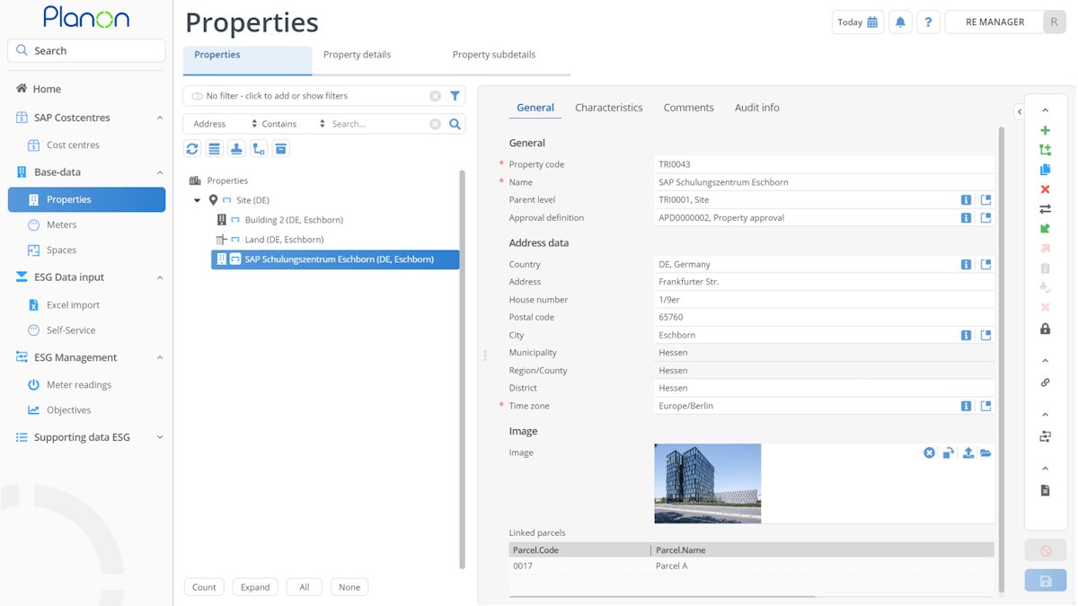Upload a new property image
1078x606 pixels.
click(x=968, y=452)
